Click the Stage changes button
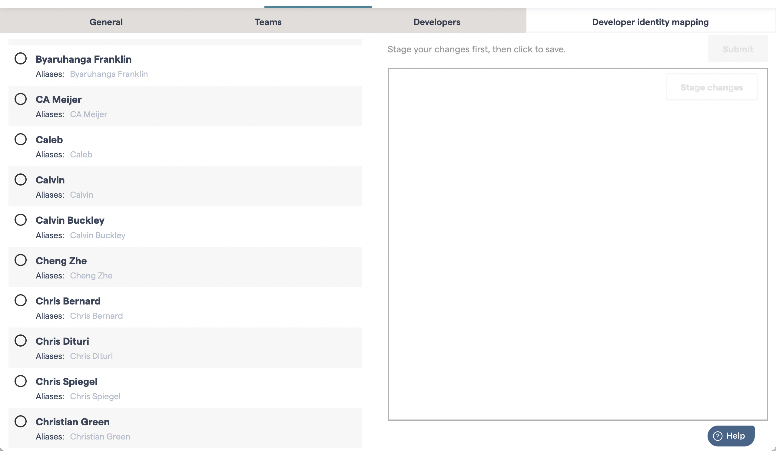776x451 pixels. tap(711, 87)
